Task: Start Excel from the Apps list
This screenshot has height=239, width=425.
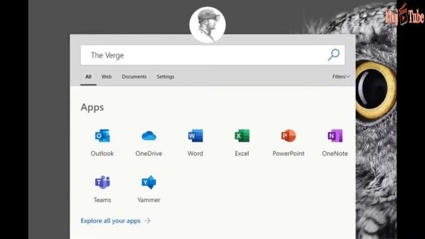Action: pyautogui.click(x=242, y=135)
